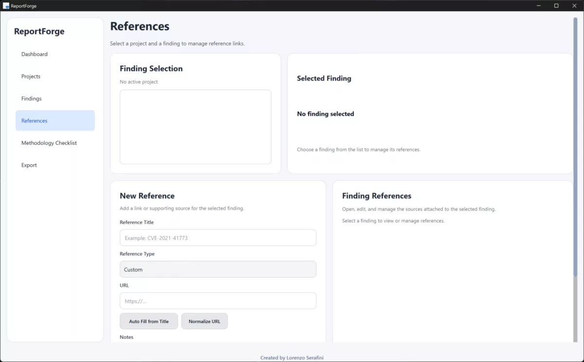The height and width of the screenshot is (362, 584).
Task: Open the Findings section
Action: point(31,98)
